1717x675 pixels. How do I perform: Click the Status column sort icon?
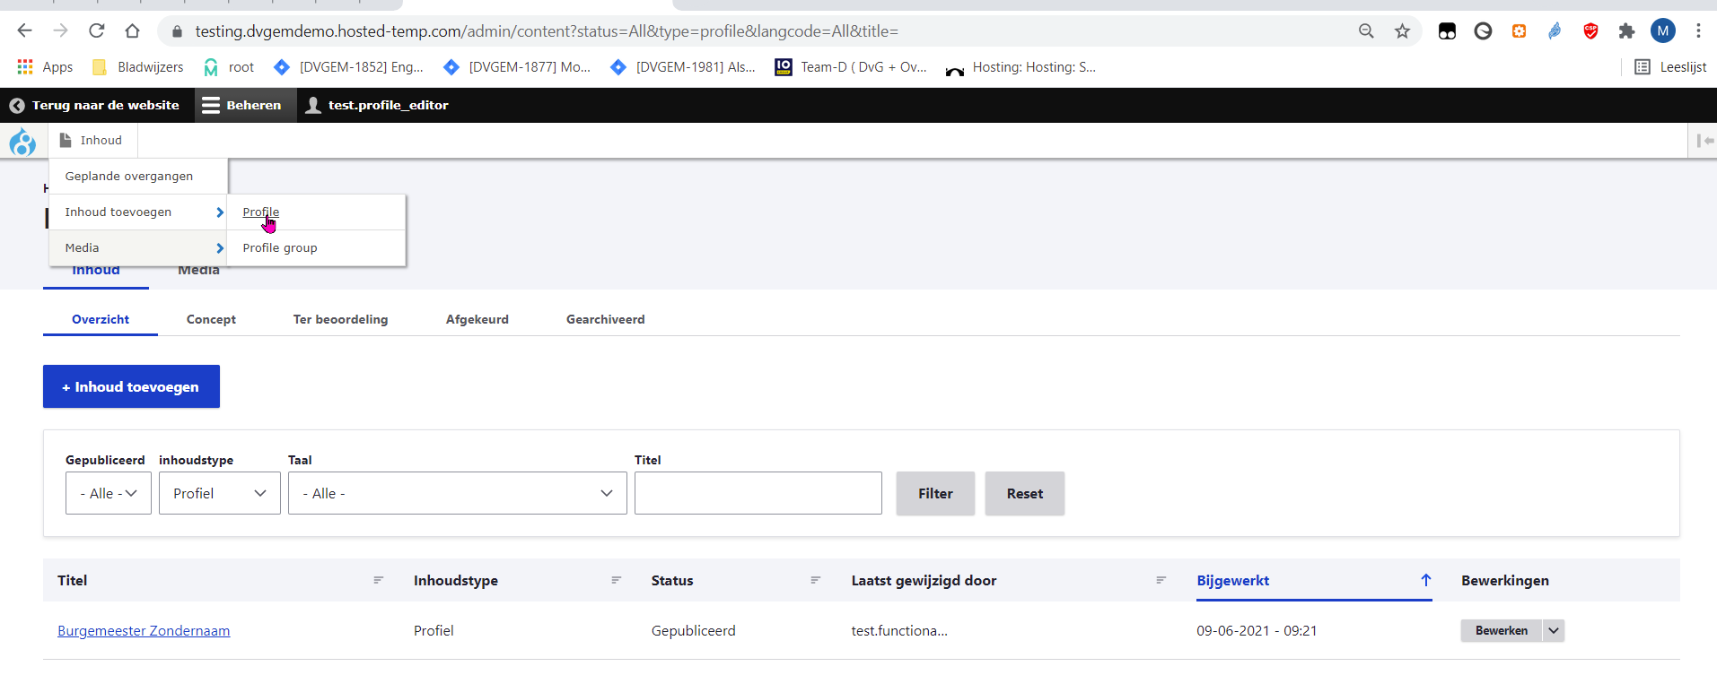click(815, 581)
